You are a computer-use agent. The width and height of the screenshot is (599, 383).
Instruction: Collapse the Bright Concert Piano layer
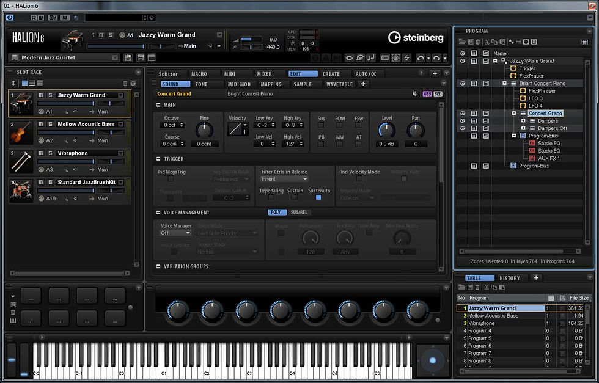pos(504,83)
